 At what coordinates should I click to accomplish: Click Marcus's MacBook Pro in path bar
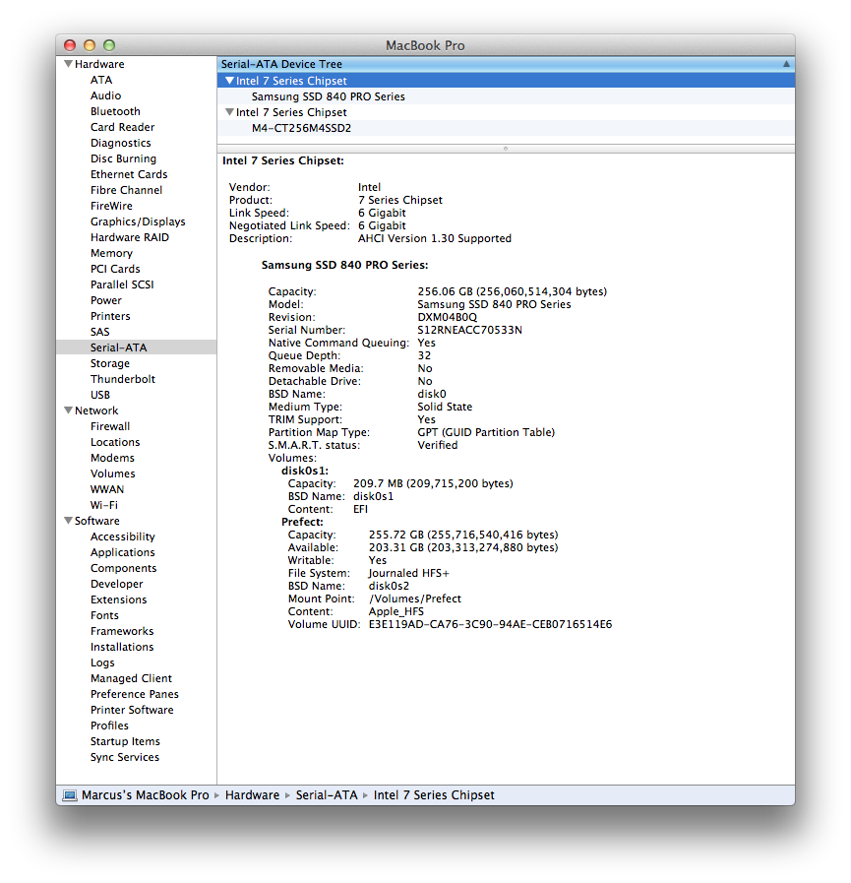tap(146, 795)
